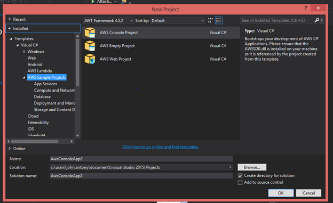
Task: Switch to small icons grid view
Action: coord(210,20)
